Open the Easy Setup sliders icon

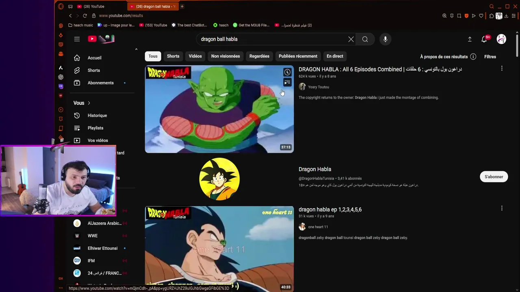pyautogui.click(x=514, y=16)
